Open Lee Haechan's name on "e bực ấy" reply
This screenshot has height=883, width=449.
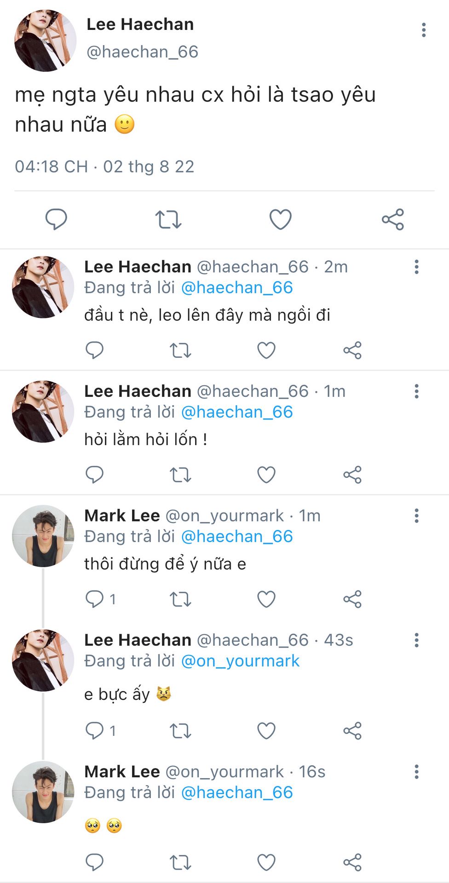(x=138, y=640)
